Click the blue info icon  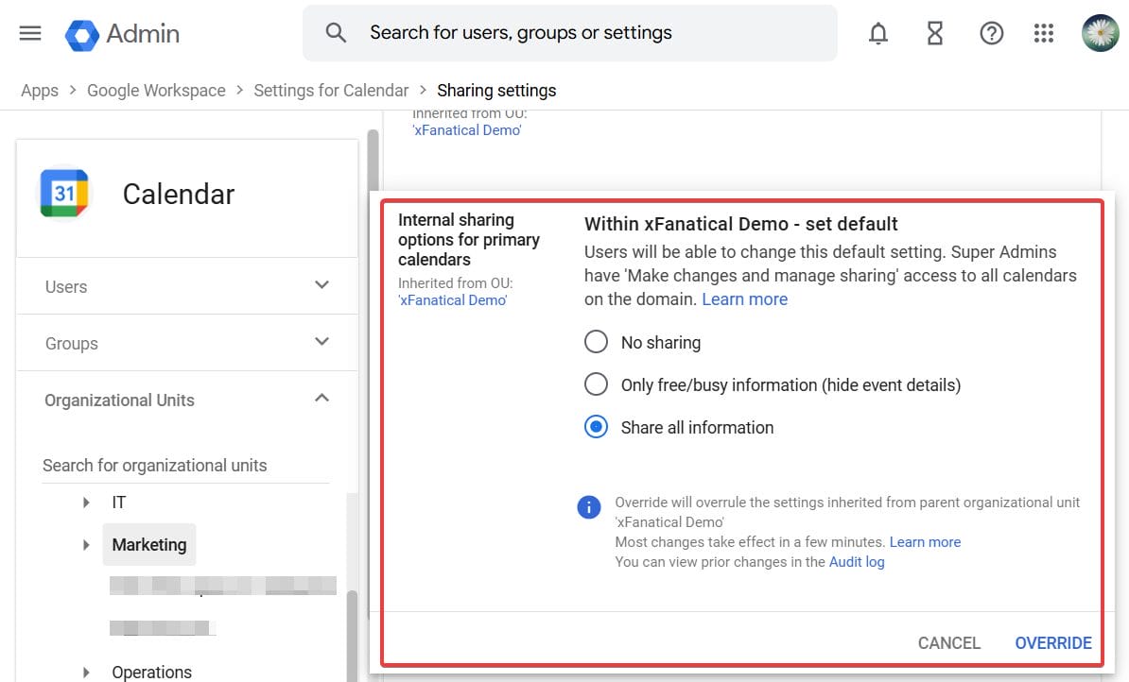(x=588, y=507)
